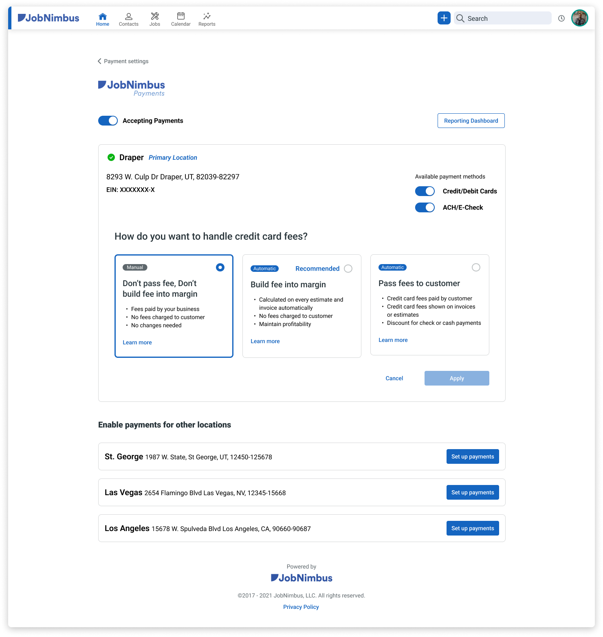
Task: Toggle Credit/Debit Cards payment method
Action: pyautogui.click(x=425, y=191)
